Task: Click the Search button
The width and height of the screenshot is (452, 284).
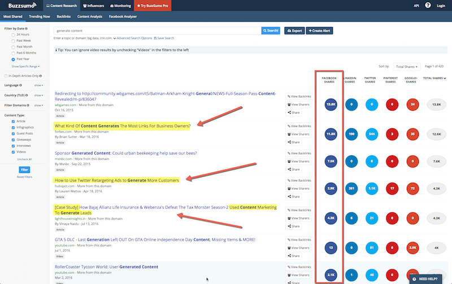Action: [271, 30]
